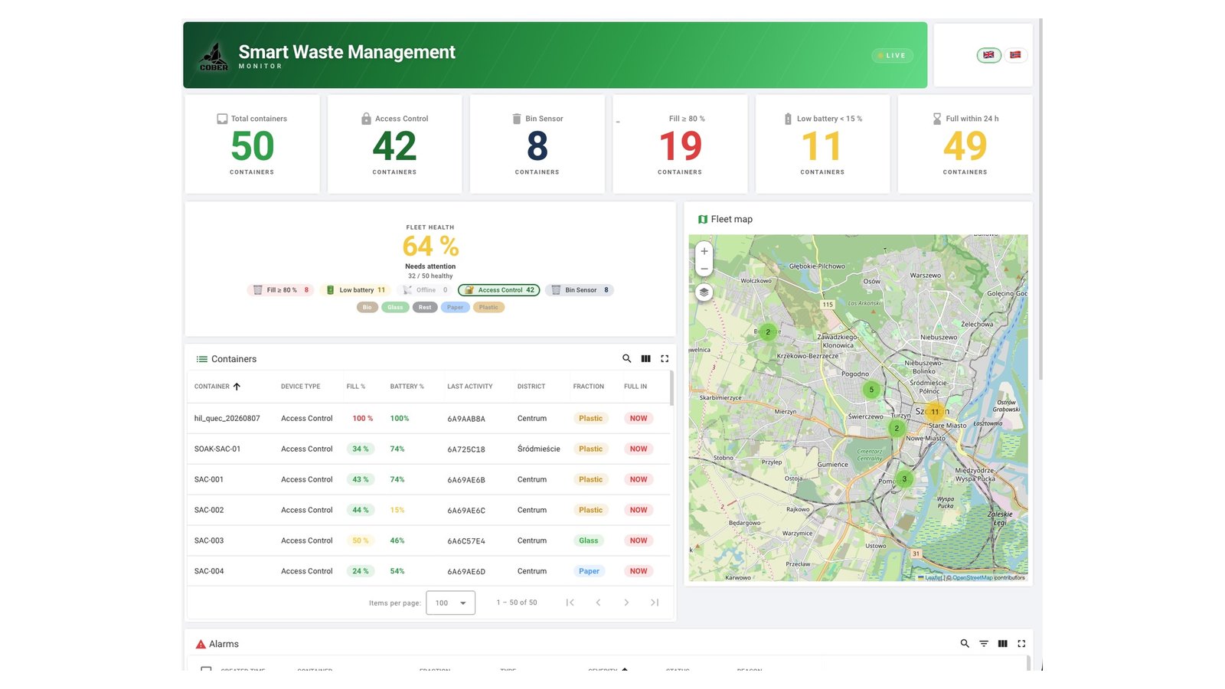Select the Glass fraction chip

[x=395, y=307]
